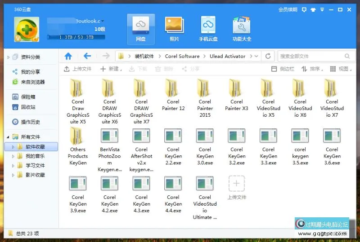This screenshot has width=360, height=242.
Task: Open the 视图 view mode dropdown
Action: [341, 69]
